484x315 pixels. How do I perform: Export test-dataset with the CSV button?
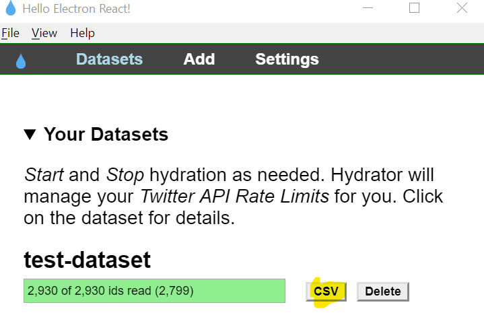326,291
